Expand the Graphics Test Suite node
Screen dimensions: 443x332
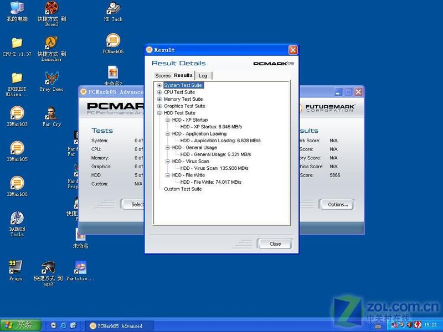click(x=159, y=106)
